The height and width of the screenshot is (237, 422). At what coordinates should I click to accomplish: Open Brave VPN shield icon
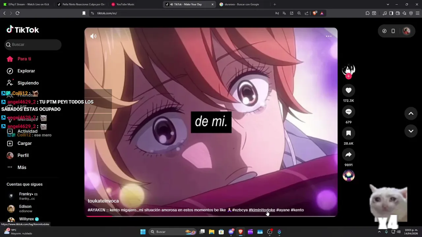pos(411,13)
